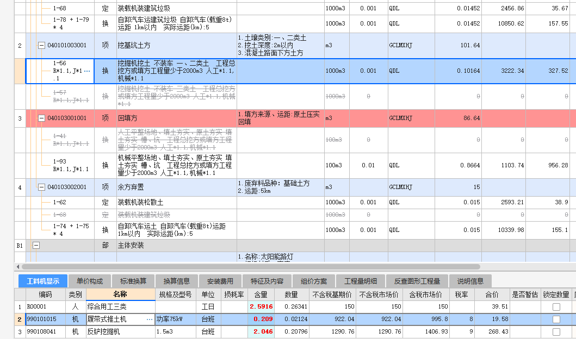Select the 含量 value 2.5916

[x=261, y=307]
